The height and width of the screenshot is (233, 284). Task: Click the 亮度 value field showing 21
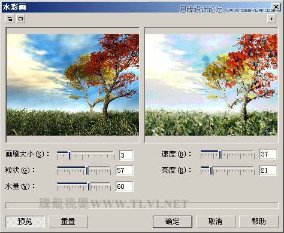[x=268, y=170]
